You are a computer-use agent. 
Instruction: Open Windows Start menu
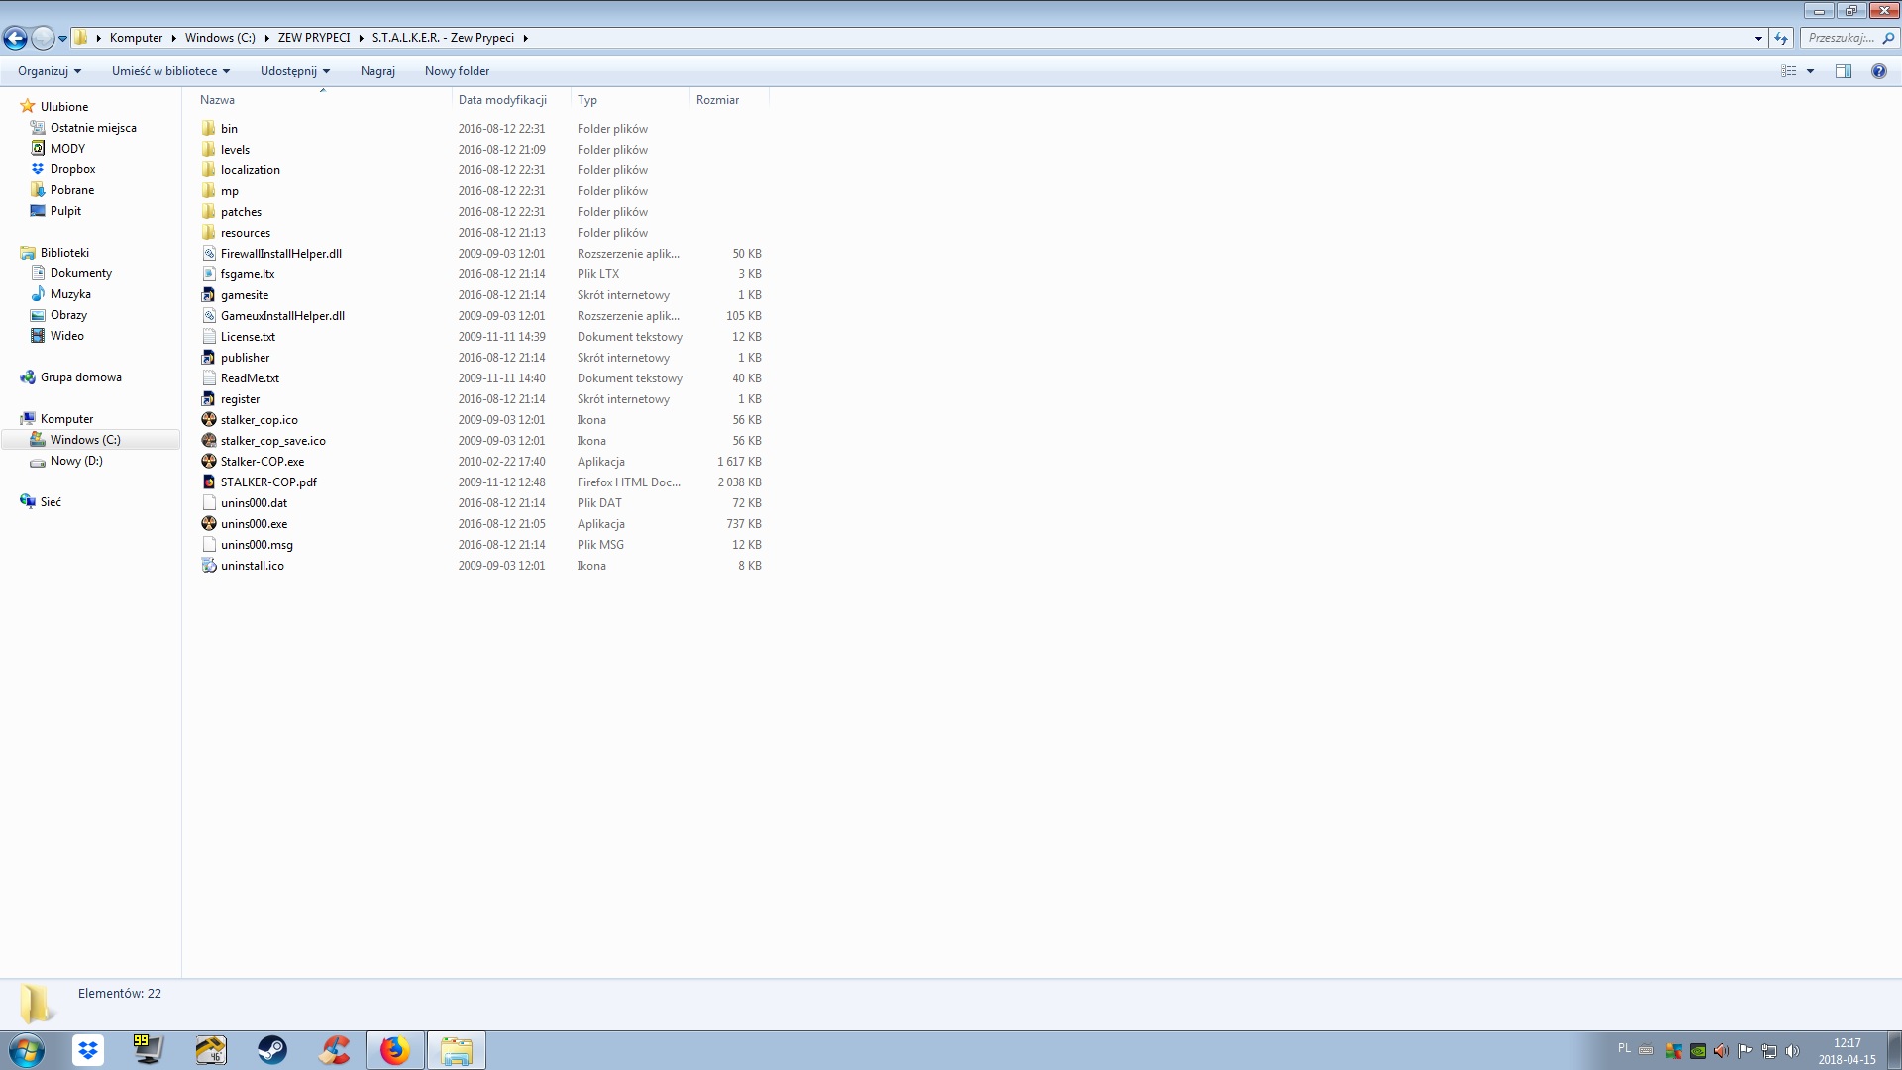(x=26, y=1050)
